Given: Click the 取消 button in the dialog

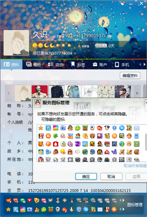Looking at the screenshot, I should pyautogui.click(x=111, y=176).
